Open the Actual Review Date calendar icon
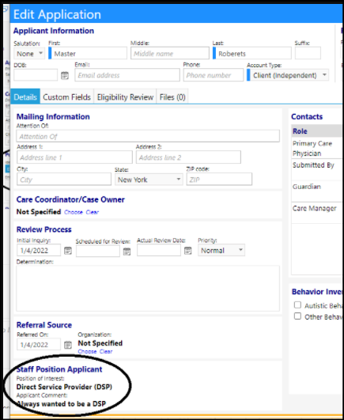Screen dimensions: 344x420 (x=187, y=251)
